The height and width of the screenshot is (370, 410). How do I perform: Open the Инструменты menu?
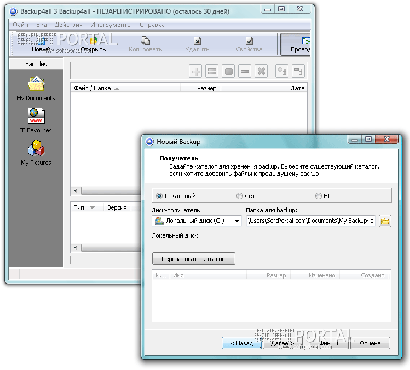coord(111,25)
